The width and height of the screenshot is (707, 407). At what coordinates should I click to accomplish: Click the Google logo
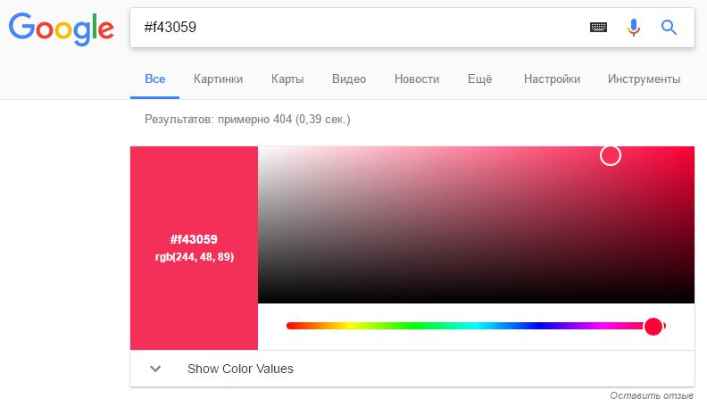click(61, 29)
